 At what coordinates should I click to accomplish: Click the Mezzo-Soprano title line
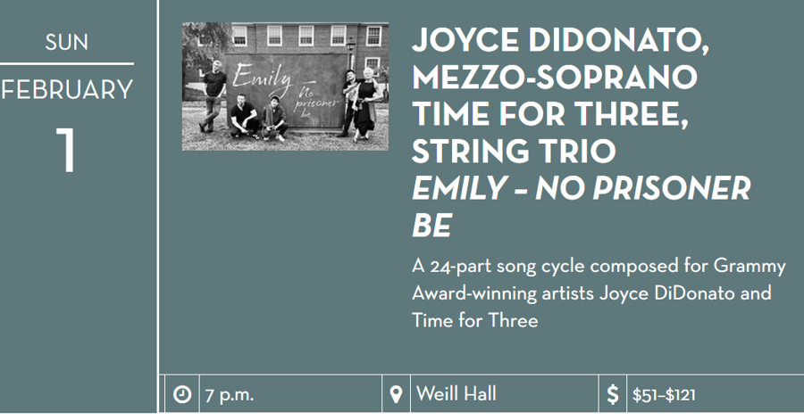(553, 78)
